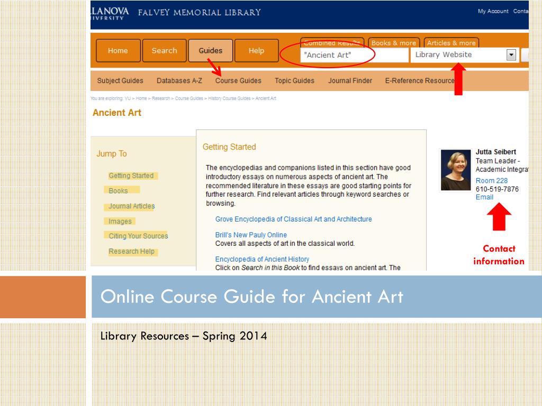This screenshot has width=542, height=406.
Task: Jump to Images section link
Action: tap(120, 222)
